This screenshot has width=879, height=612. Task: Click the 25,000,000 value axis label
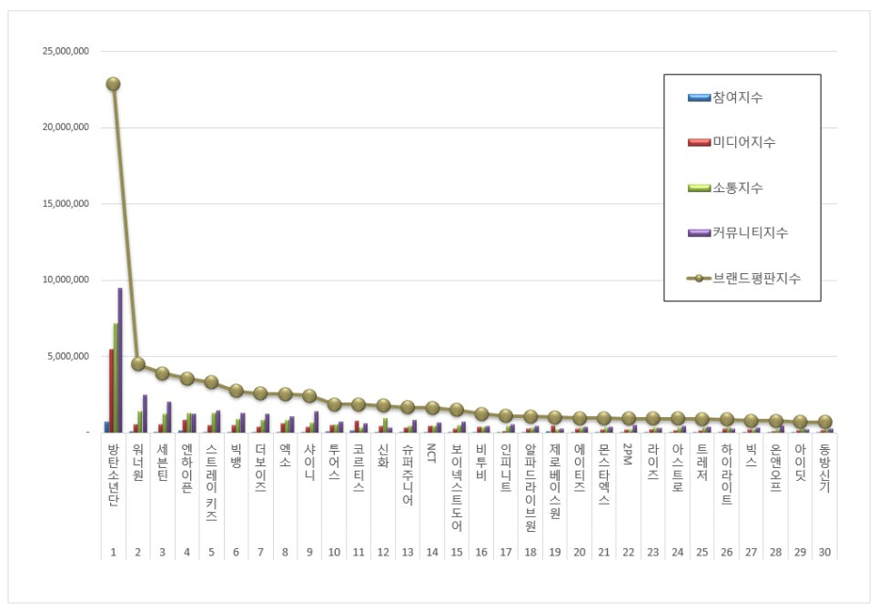[66, 51]
